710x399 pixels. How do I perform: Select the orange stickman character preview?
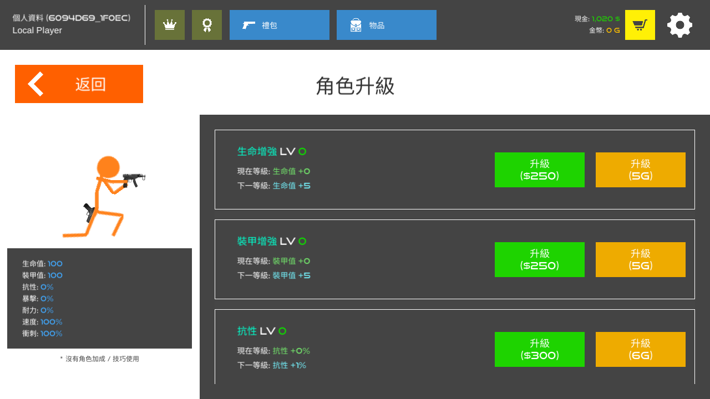coord(104,196)
